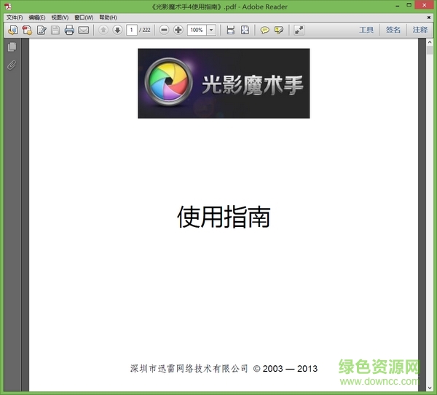
Task: Open the zoom level dropdown arrow
Action: point(211,30)
